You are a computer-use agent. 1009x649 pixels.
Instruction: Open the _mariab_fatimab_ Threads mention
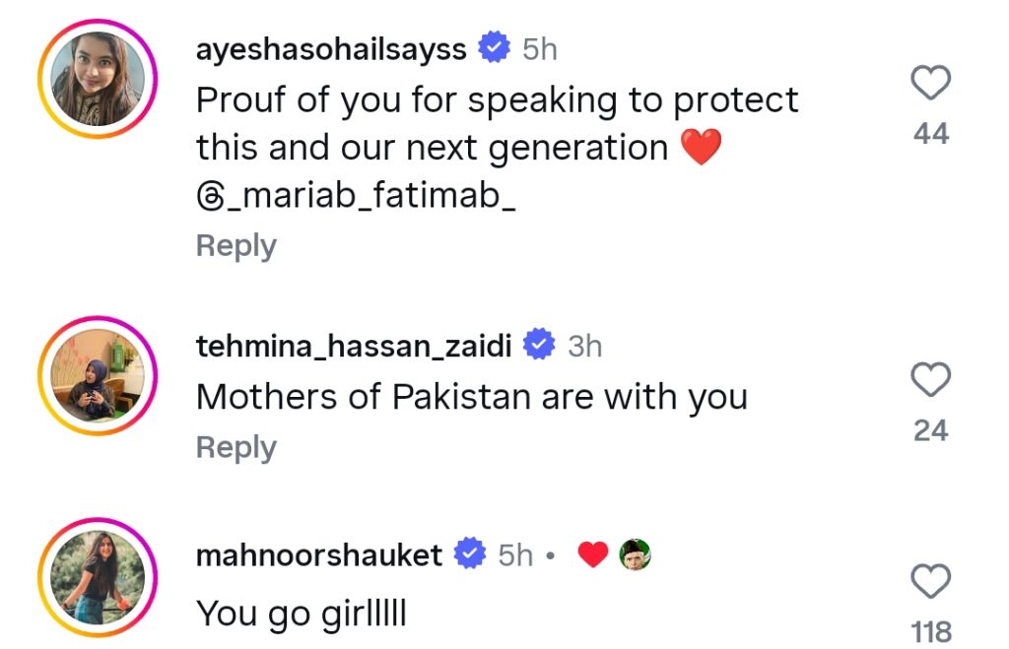click(356, 195)
